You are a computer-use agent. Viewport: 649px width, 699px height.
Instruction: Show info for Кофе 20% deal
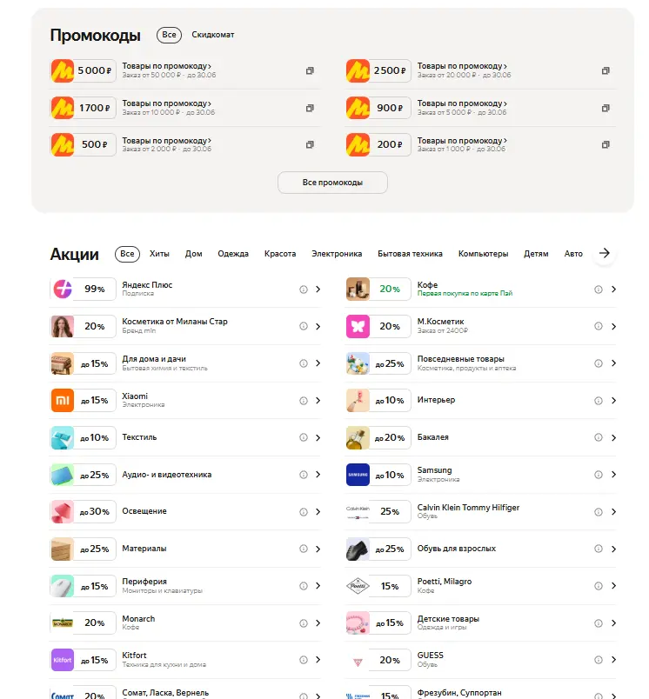coord(599,290)
